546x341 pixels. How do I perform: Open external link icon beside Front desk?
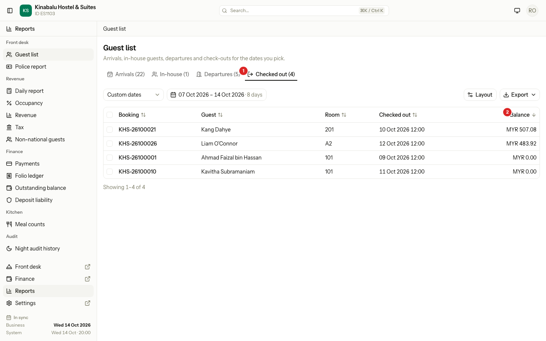coord(88,267)
